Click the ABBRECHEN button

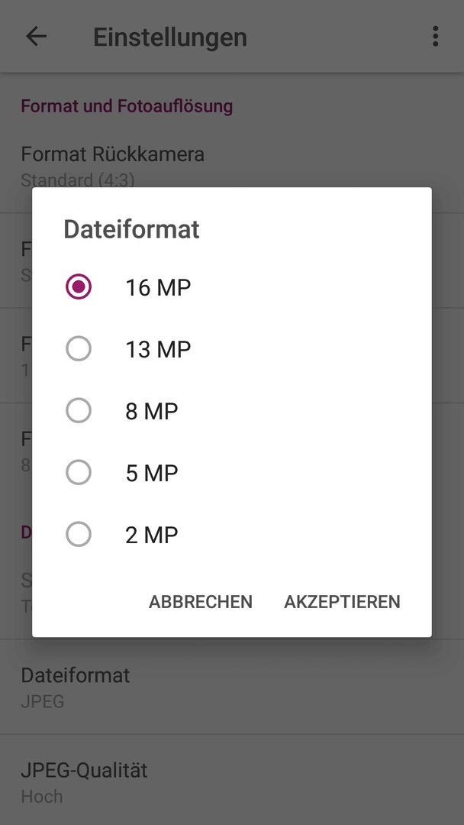coord(201,601)
